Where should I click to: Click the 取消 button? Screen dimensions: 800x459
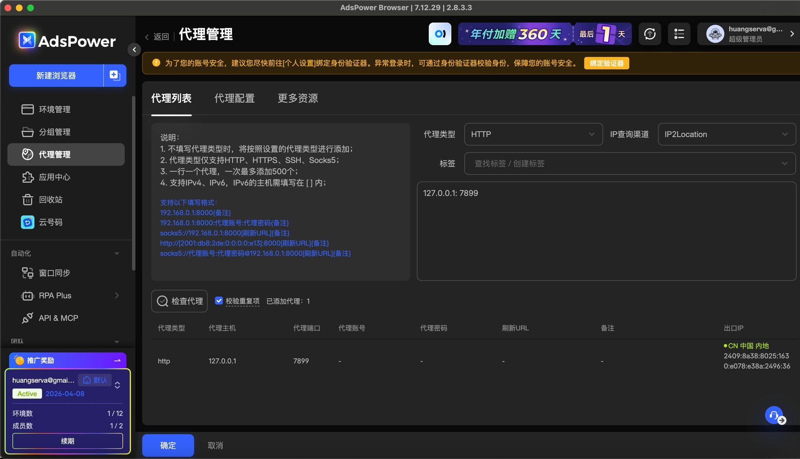pyautogui.click(x=215, y=445)
